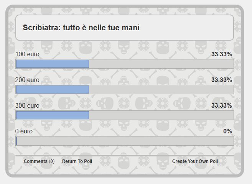Select the '100 euro' option label

pyautogui.click(x=27, y=54)
